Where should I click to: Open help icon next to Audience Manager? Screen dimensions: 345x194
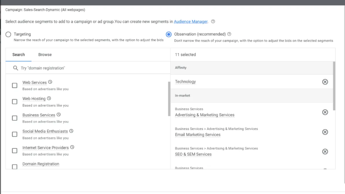(213, 22)
